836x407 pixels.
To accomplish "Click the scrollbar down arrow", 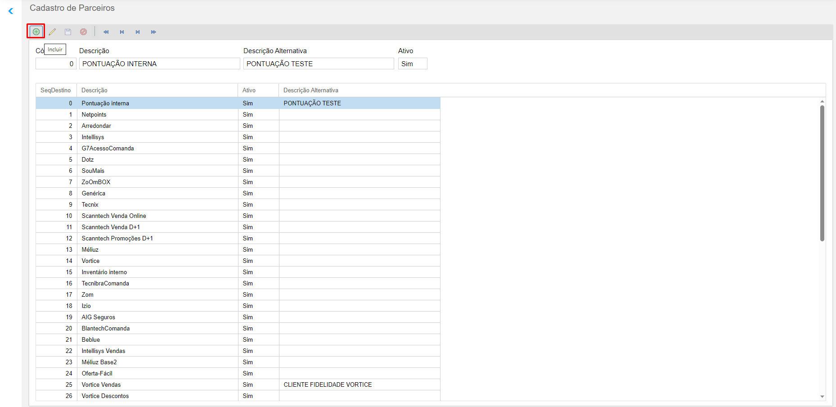I will coord(822,397).
